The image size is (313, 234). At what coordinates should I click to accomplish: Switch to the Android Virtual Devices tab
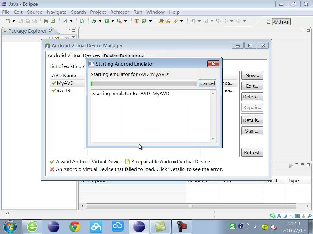74,55
